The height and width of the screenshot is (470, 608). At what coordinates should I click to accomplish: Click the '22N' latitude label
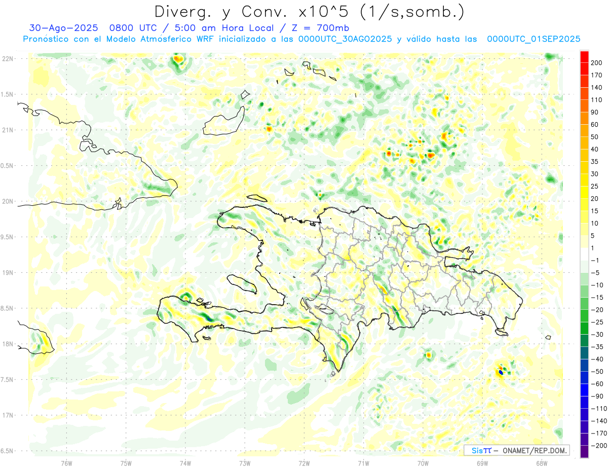click(x=8, y=59)
